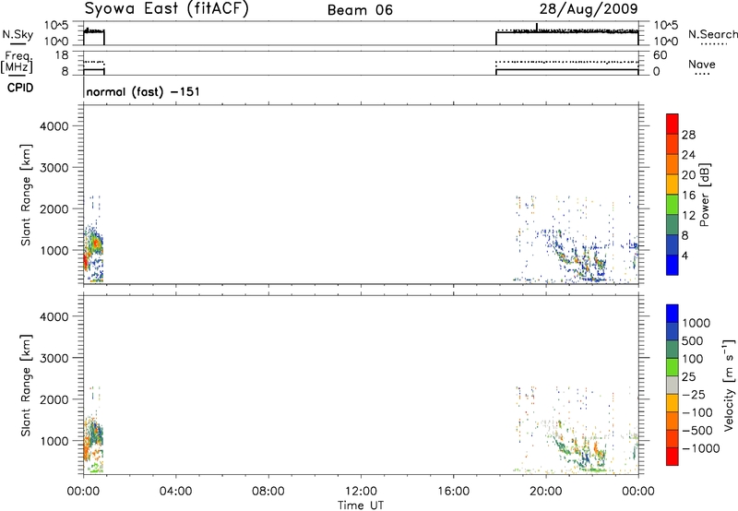Click the 'N.Search' legend label

point(712,34)
